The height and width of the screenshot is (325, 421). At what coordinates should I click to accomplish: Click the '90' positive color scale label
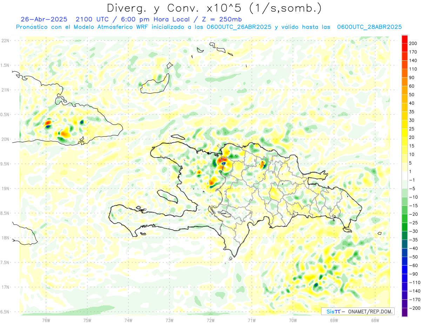(x=412, y=77)
